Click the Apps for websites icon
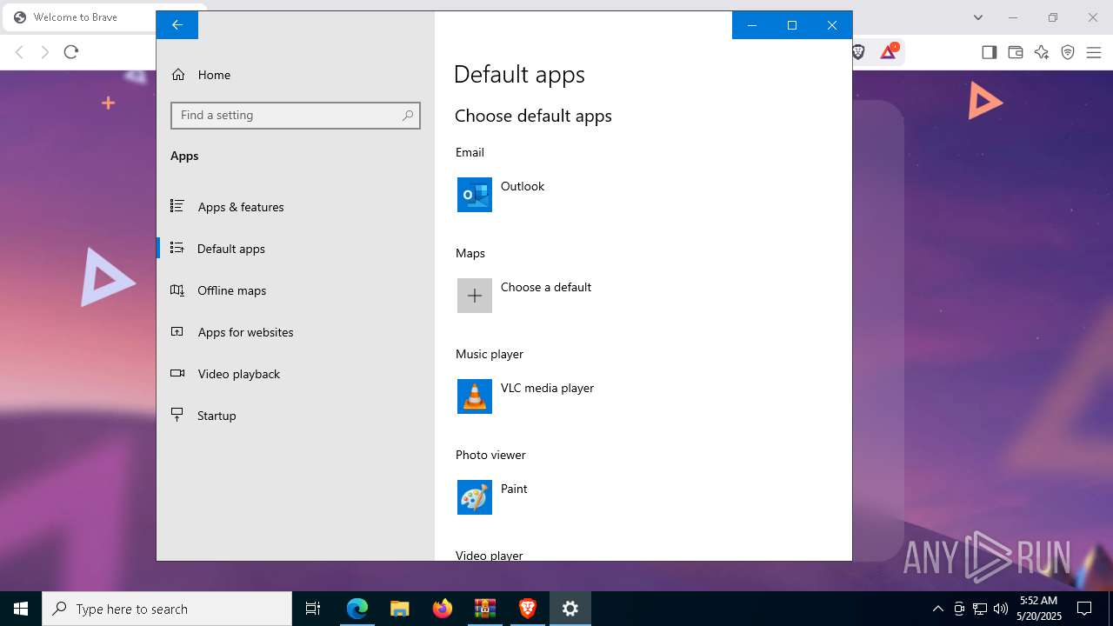Screen dimensions: 1113x626 [177, 331]
